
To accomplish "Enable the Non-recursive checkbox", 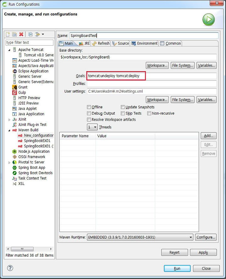I will tap(149, 113).
